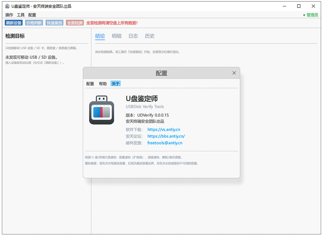Switch to the 历史 tab

150,36
